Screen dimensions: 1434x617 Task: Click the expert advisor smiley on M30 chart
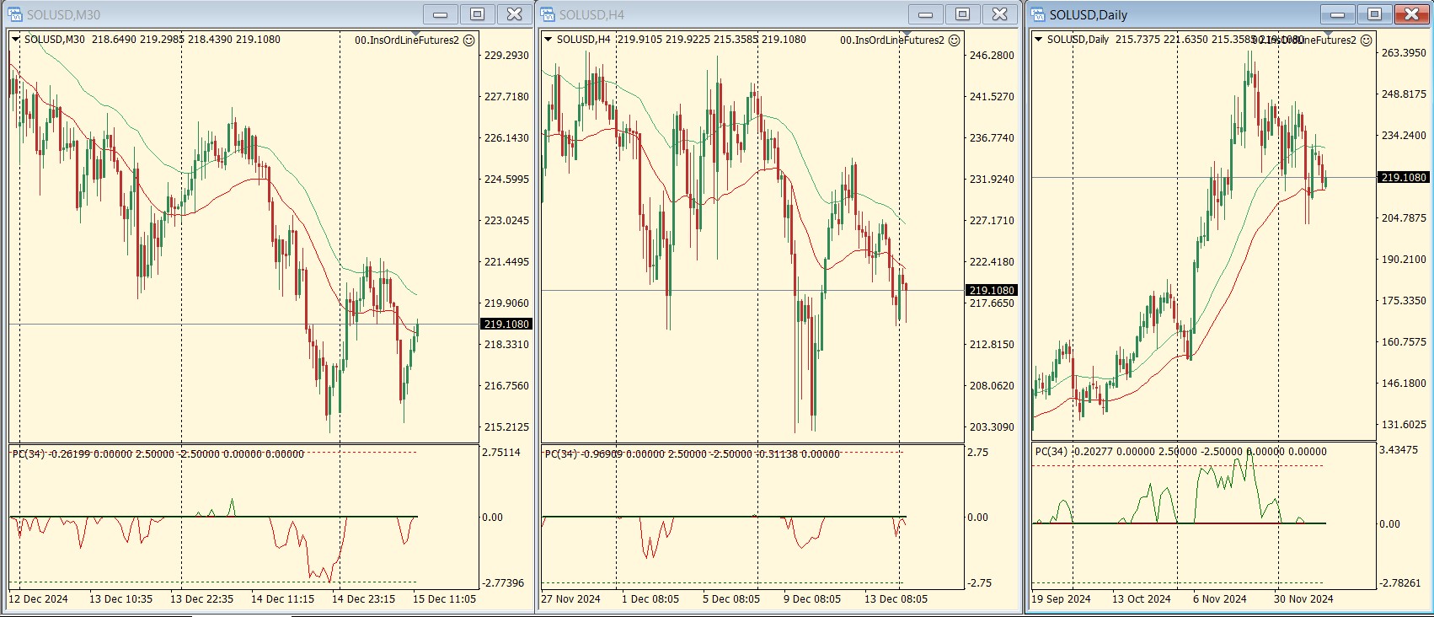point(469,40)
